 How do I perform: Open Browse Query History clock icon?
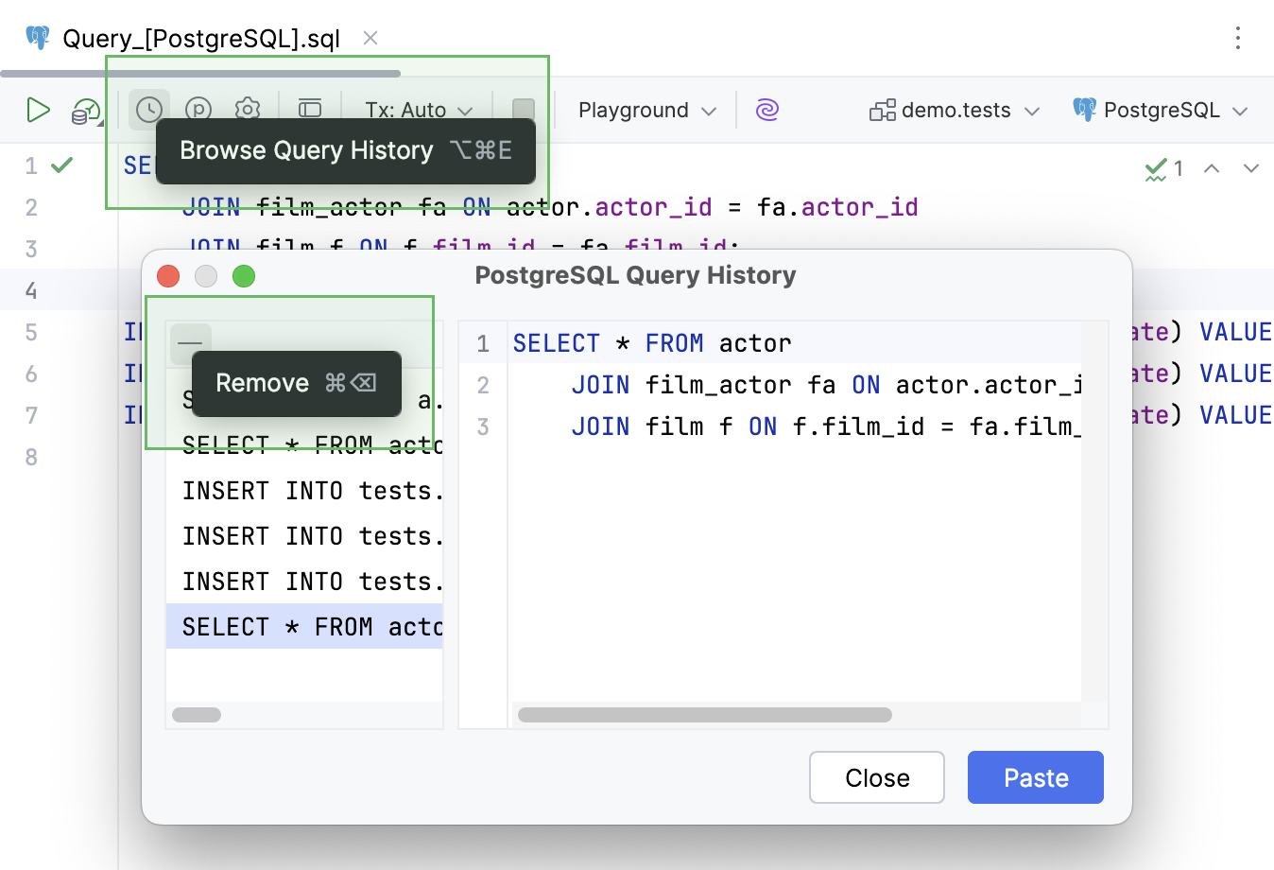point(148,110)
